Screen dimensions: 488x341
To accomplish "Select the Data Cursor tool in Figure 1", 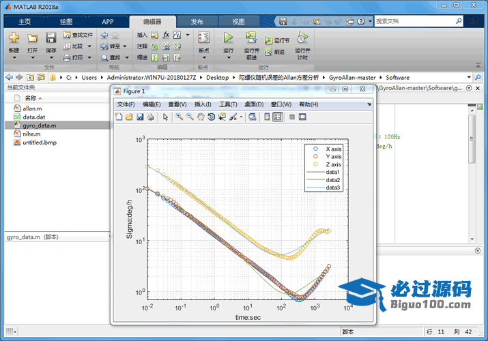I will (x=222, y=117).
